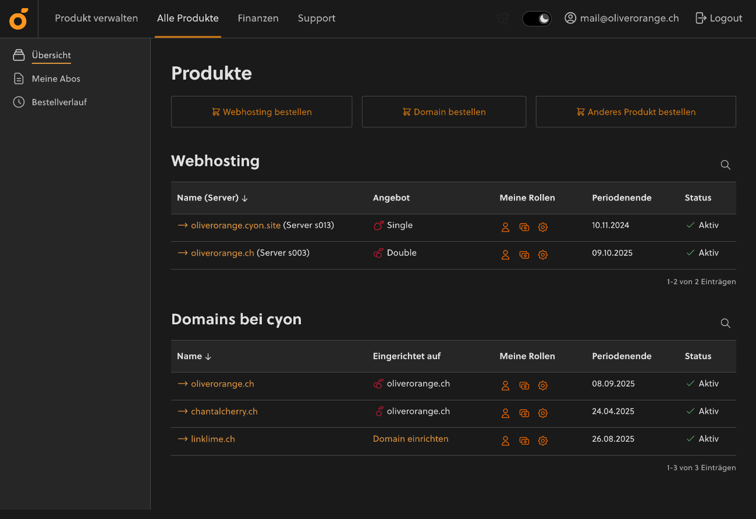The height and width of the screenshot is (519, 756).
Task: Click the owner role icon for oliverorange.cyon.site
Action: tap(506, 227)
